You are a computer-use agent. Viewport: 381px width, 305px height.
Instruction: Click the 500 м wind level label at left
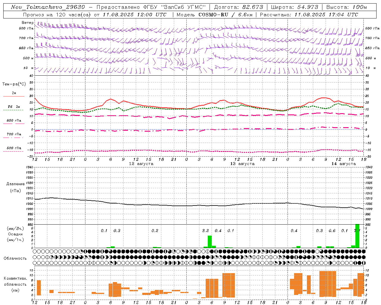point(28,58)
